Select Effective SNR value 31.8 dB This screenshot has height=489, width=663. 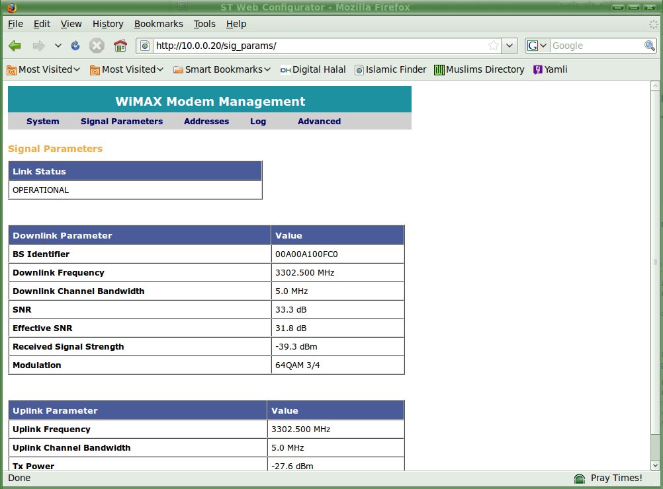(291, 328)
